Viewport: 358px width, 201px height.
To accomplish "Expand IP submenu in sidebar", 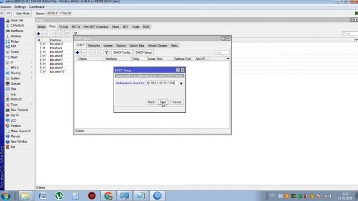I will click(31, 62).
